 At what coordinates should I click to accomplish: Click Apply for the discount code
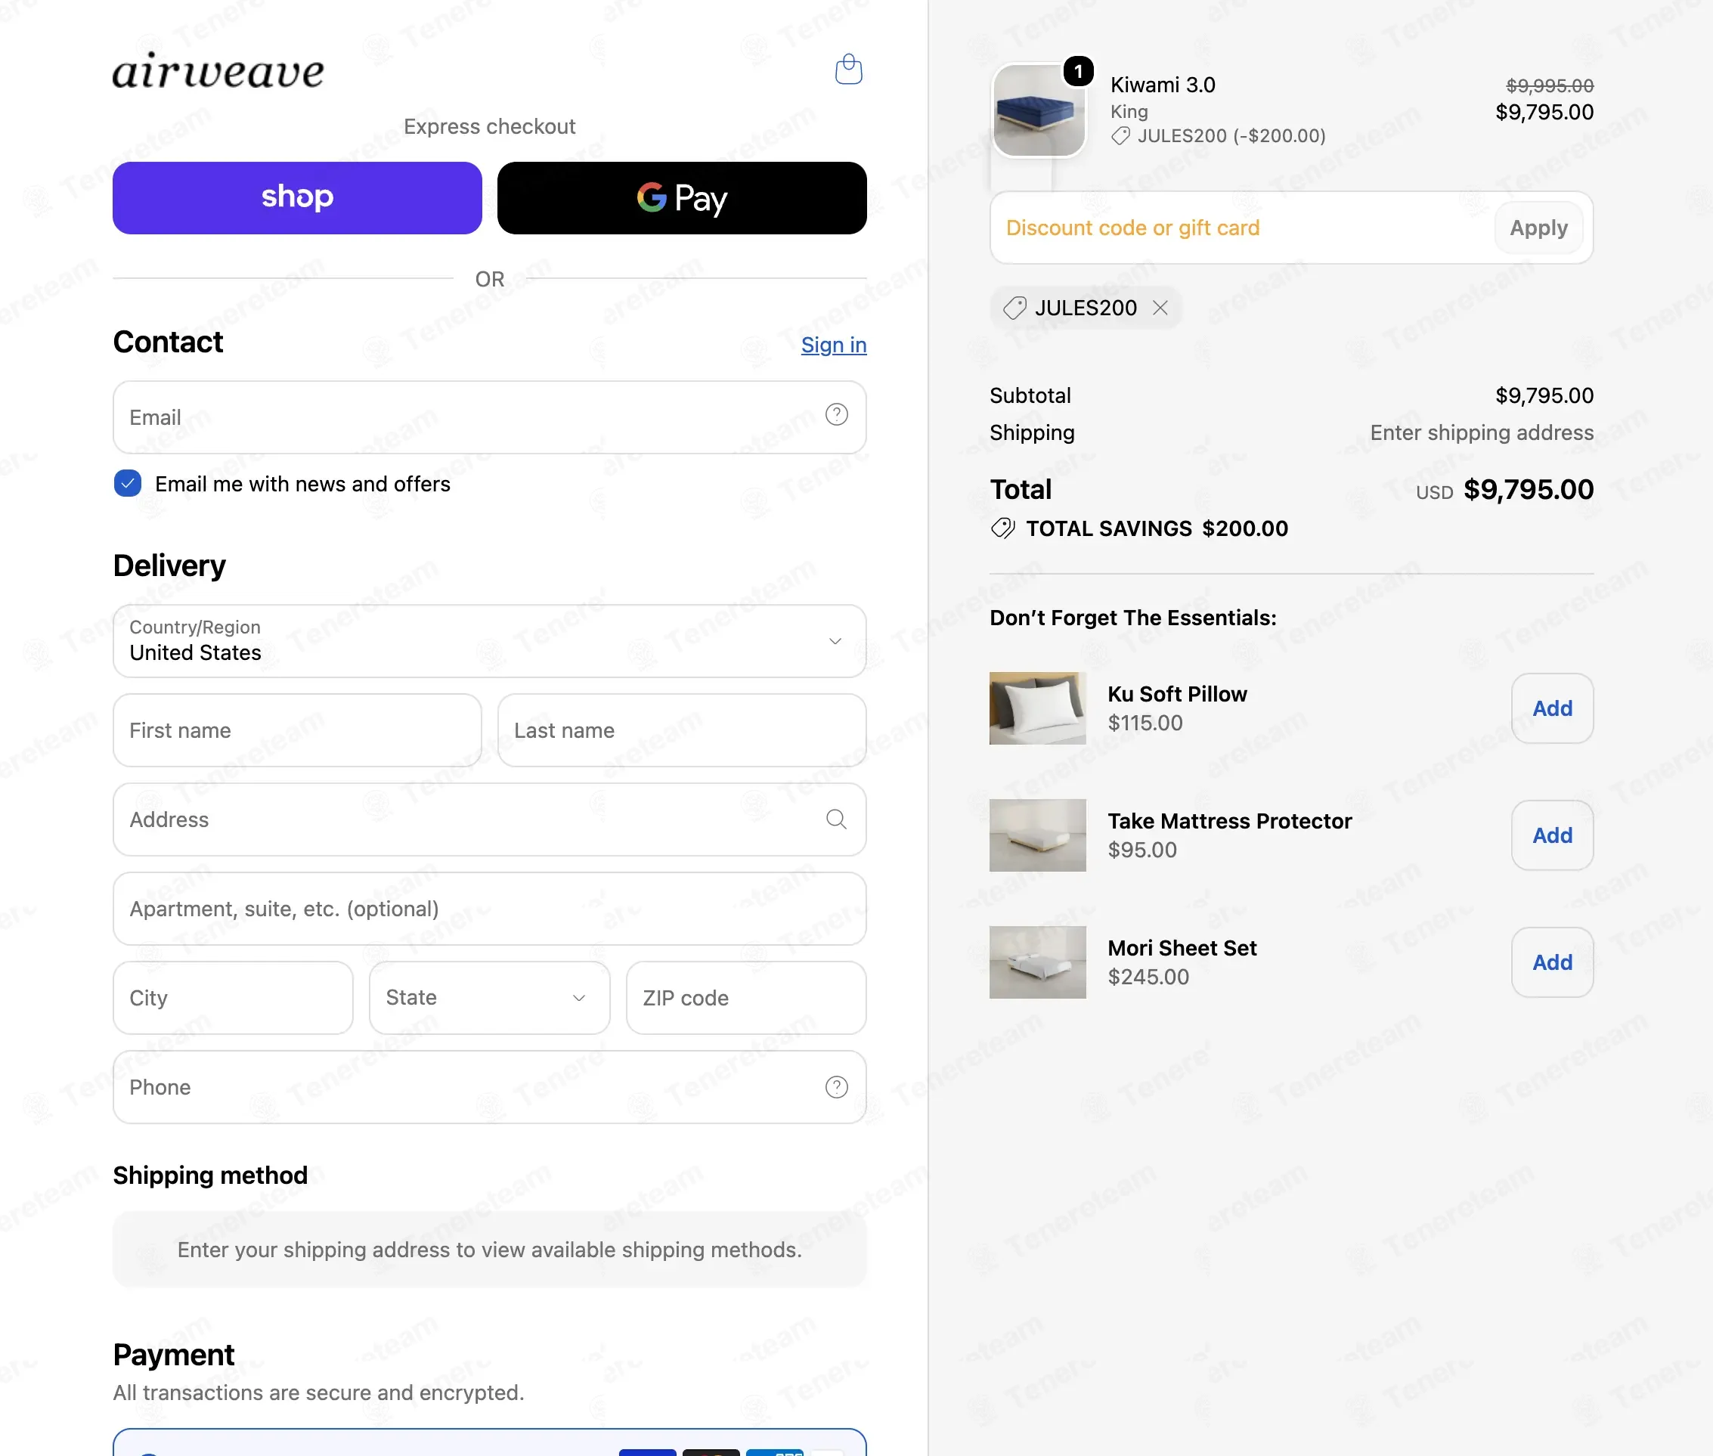pyautogui.click(x=1538, y=228)
